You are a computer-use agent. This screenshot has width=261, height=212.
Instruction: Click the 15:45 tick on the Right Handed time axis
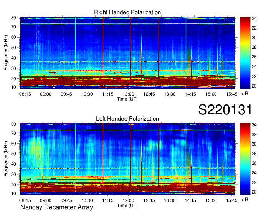click(x=232, y=94)
